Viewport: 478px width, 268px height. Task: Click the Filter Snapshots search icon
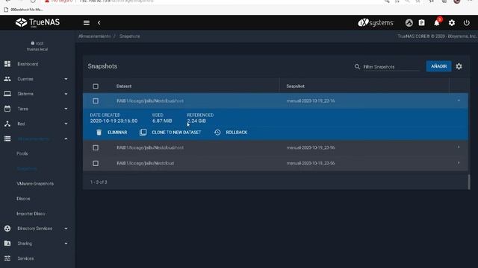click(x=357, y=66)
